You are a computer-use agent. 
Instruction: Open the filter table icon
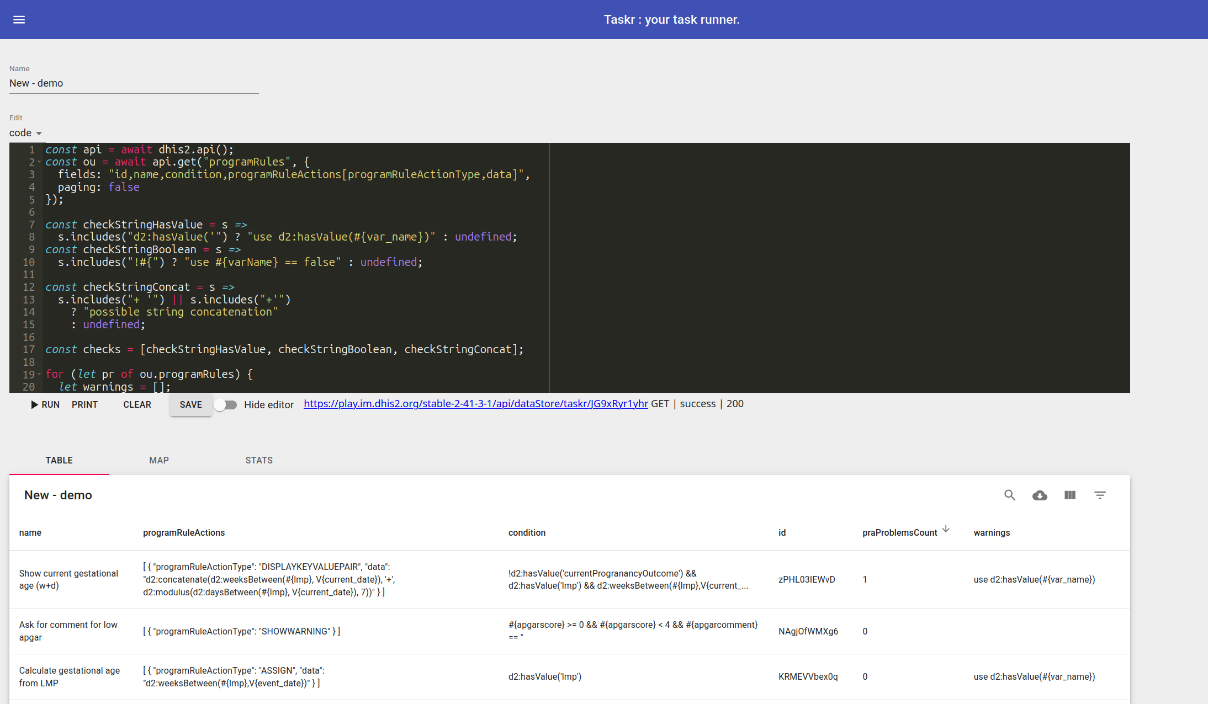[1100, 495]
